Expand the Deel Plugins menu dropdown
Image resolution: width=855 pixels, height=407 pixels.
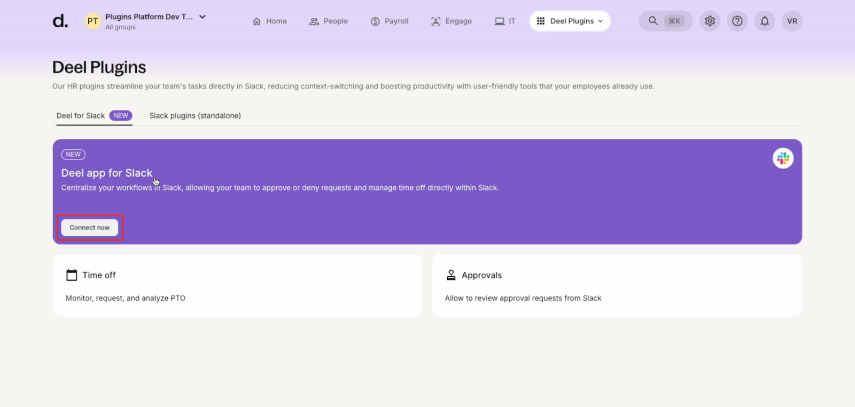point(570,21)
